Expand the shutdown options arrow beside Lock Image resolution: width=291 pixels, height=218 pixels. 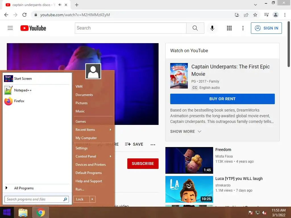click(x=92, y=199)
